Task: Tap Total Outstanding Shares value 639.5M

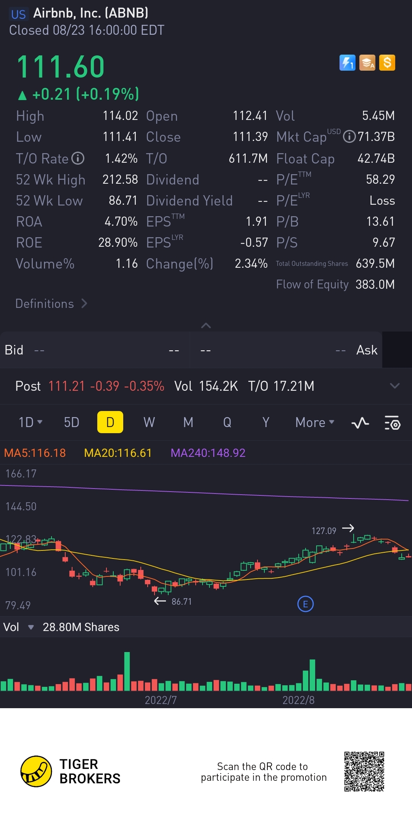Action: click(x=375, y=263)
